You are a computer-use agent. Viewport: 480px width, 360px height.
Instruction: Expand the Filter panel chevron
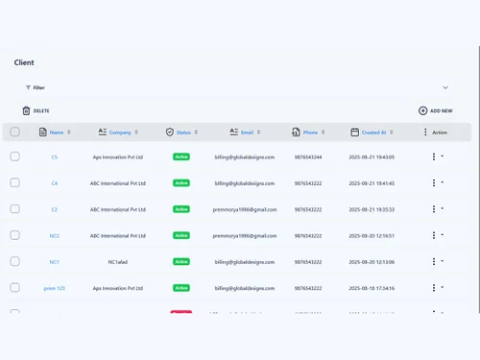(445, 87)
